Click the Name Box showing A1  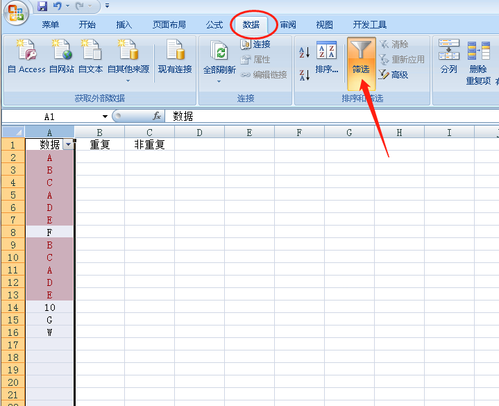pos(51,117)
